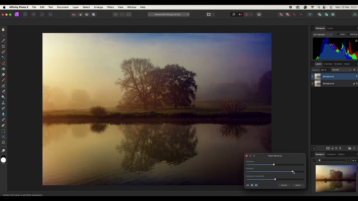Switch to the Photo Persona icon

coord(17,15)
